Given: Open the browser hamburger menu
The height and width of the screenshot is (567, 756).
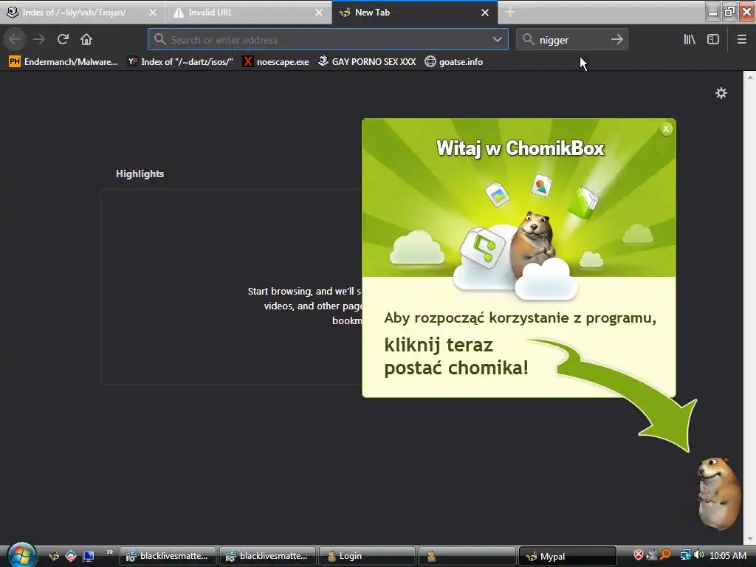Looking at the screenshot, I should pyautogui.click(x=742, y=40).
